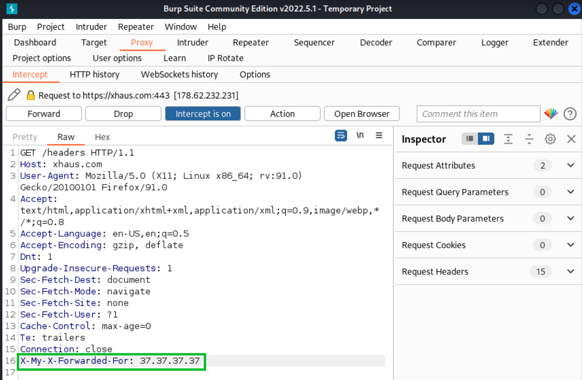View WebSockets history sub-tab

[x=179, y=74]
